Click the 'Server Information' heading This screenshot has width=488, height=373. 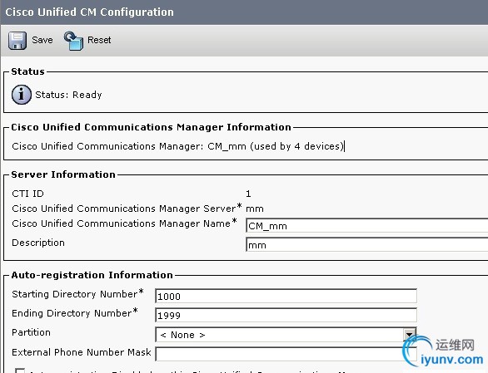tap(63, 174)
